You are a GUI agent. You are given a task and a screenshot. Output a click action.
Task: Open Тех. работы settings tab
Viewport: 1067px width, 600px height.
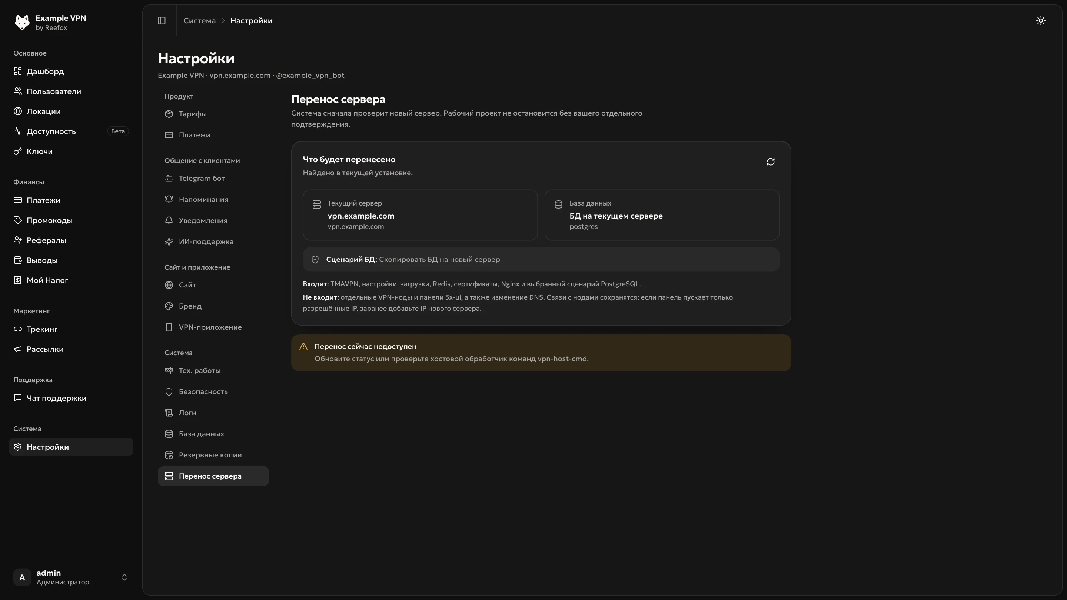tap(213, 371)
